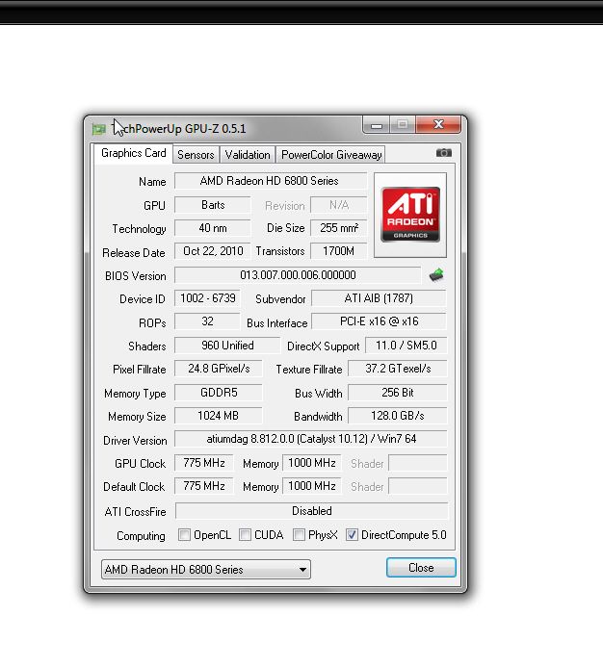
Task: Click the ATI Radeon Graphics logo
Action: tap(410, 215)
